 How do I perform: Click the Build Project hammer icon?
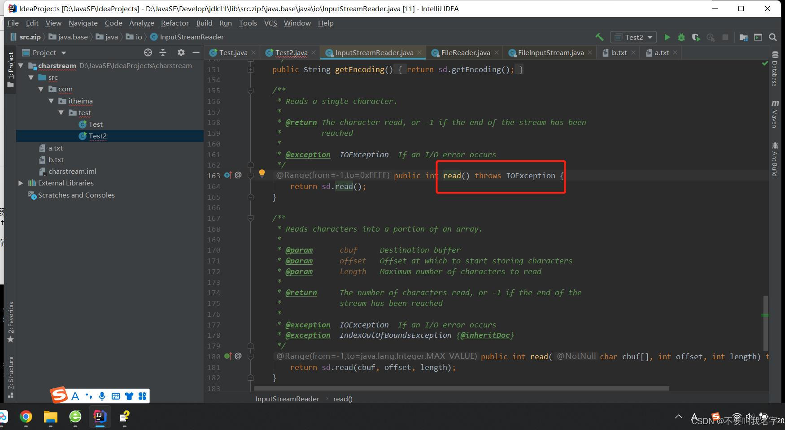point(599,37)
